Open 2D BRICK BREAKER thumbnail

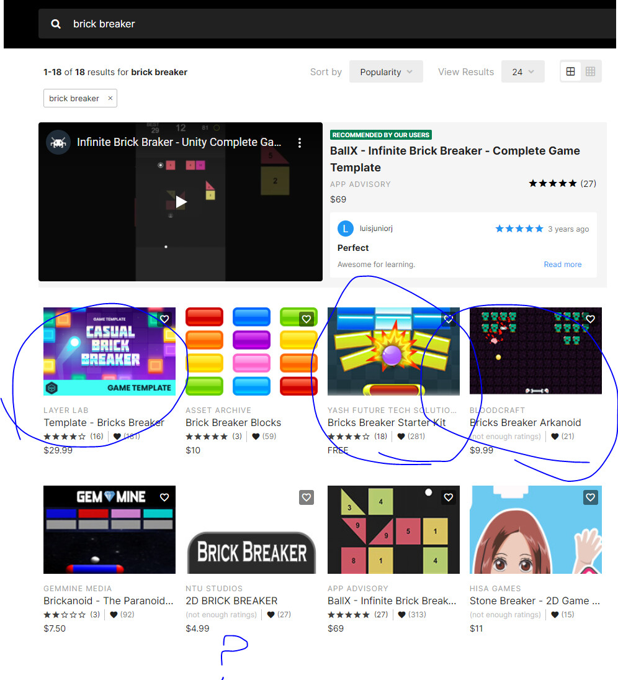pos(251,530)
